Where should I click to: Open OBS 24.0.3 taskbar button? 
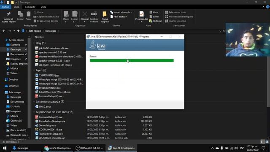coord(89,148)
